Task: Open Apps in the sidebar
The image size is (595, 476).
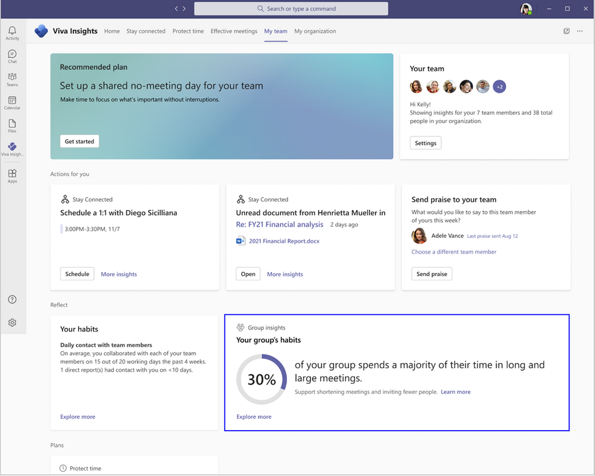Action: point(12,176)
